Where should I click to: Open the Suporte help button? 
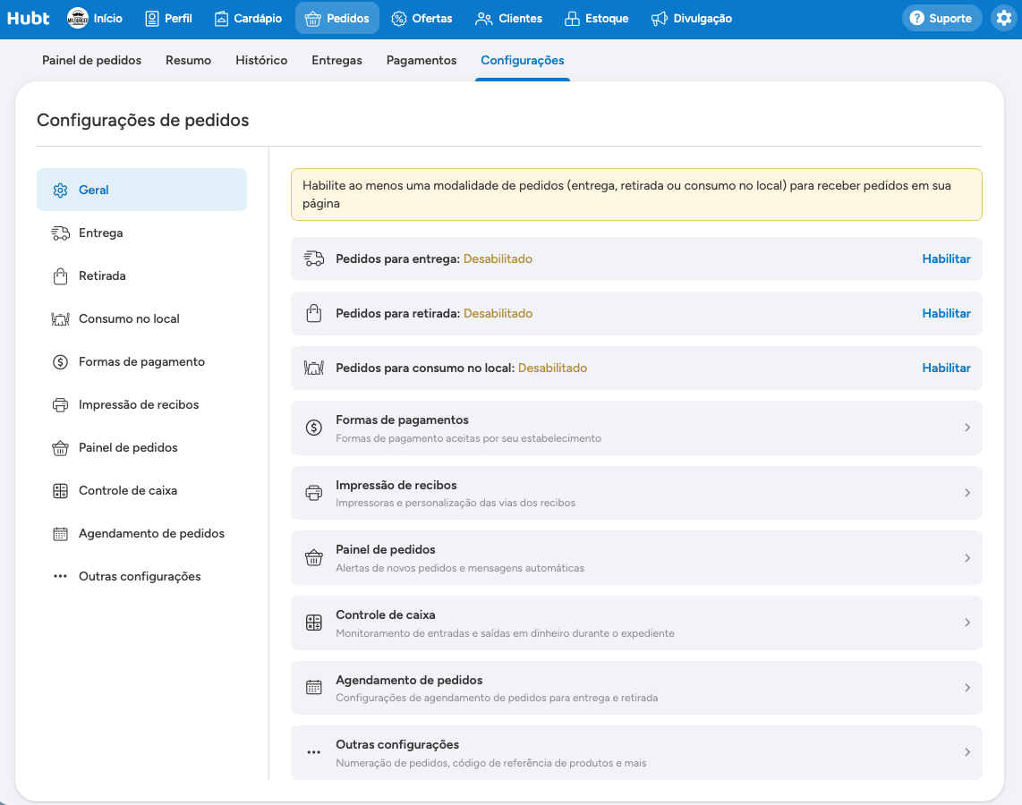941,18
